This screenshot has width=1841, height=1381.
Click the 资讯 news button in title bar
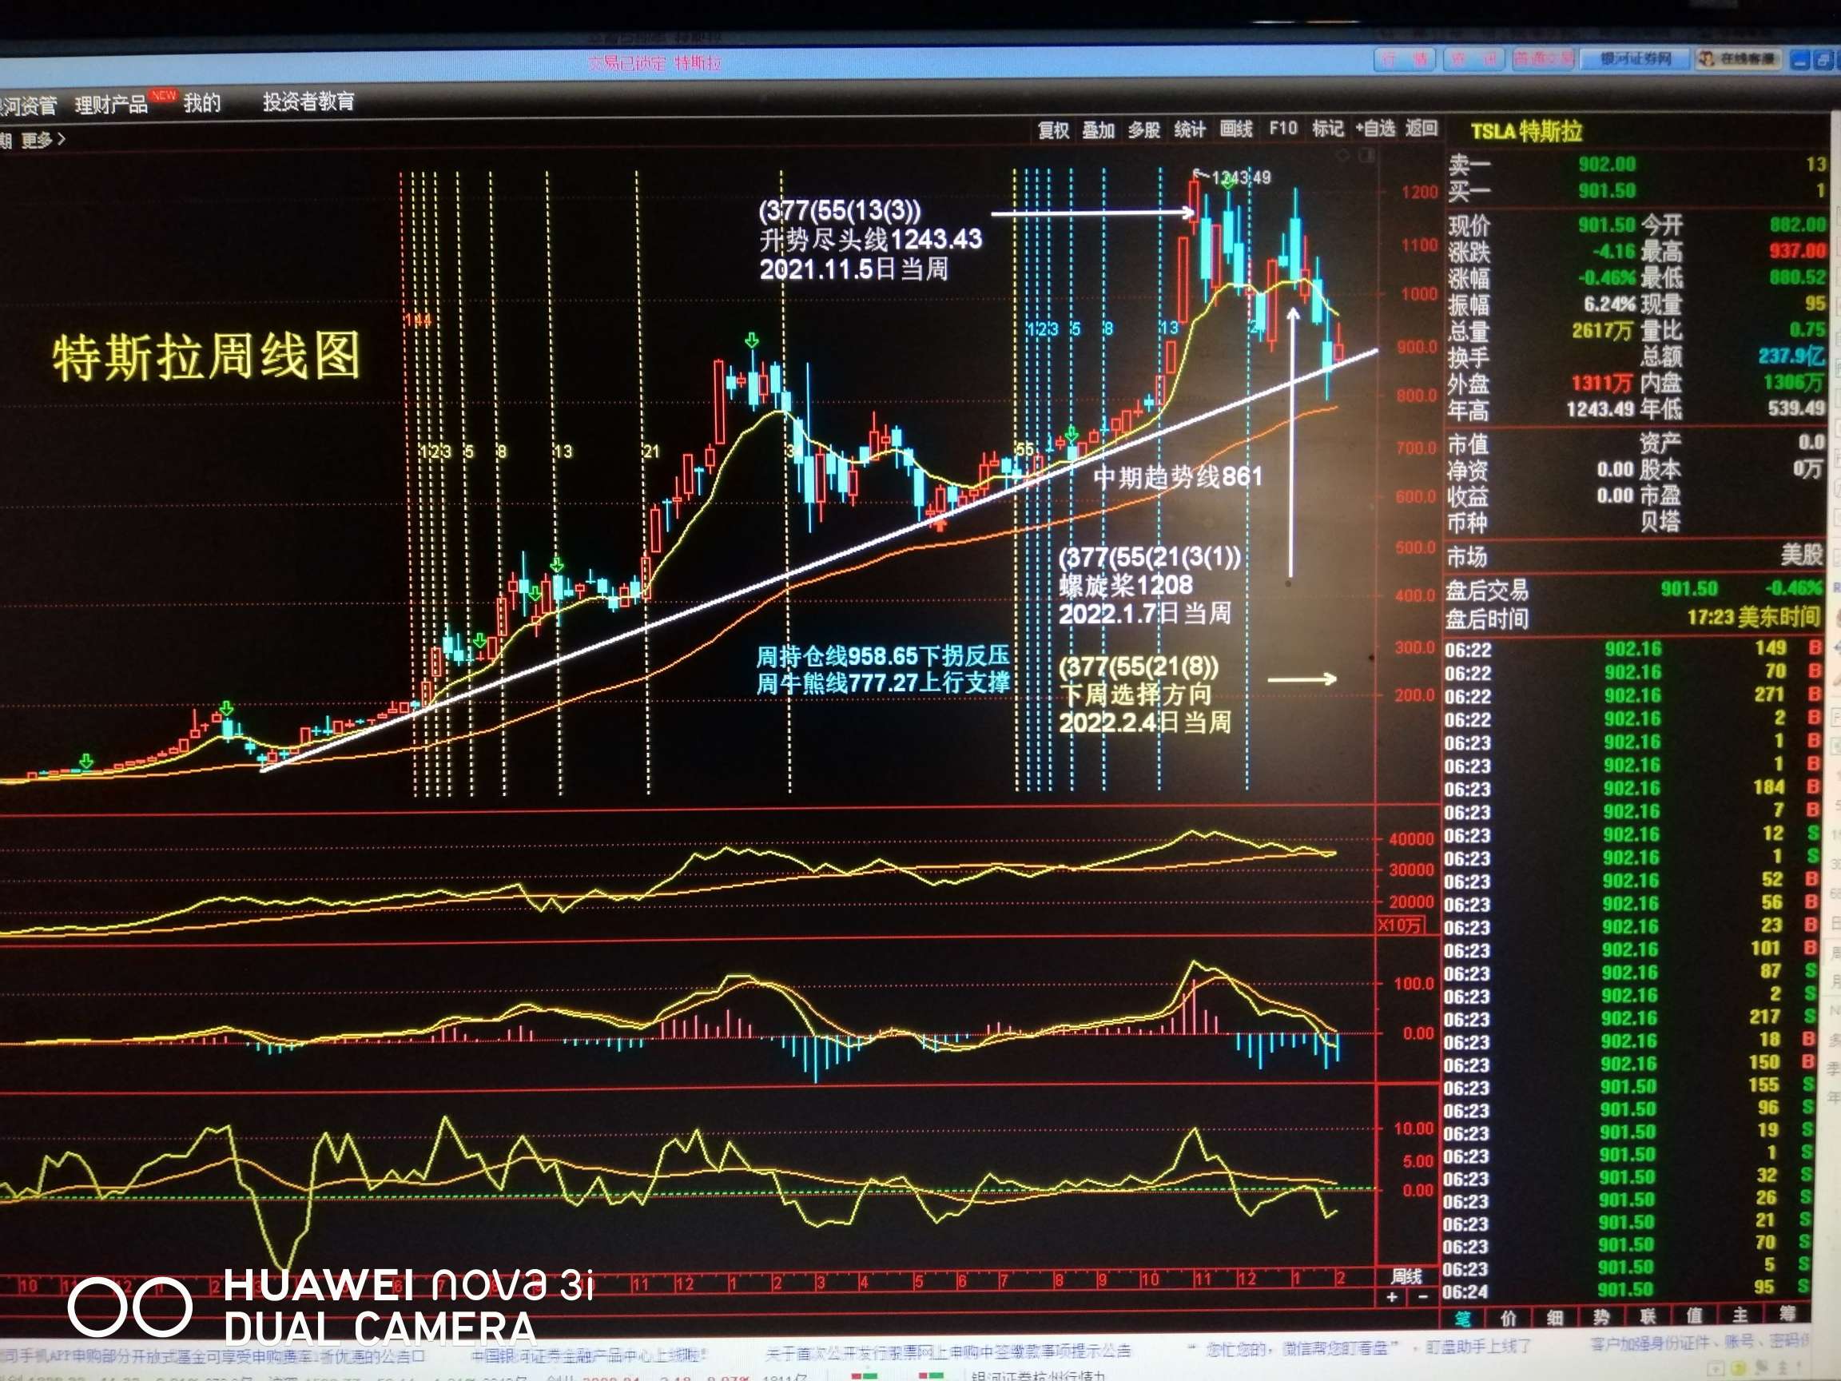click(x=1475, y=59)
